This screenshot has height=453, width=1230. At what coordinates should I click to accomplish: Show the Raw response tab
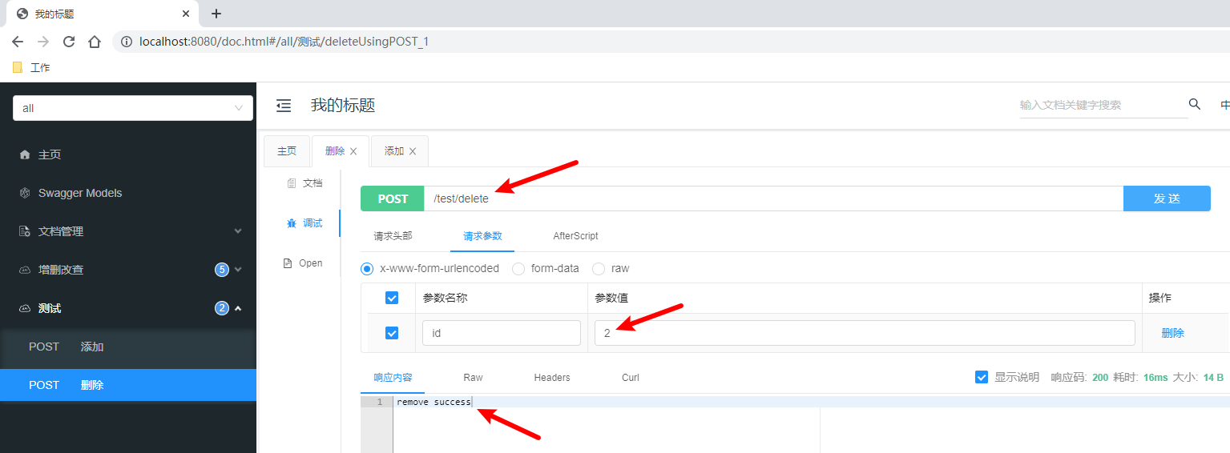pyautogui.click(x=473, y=377)
